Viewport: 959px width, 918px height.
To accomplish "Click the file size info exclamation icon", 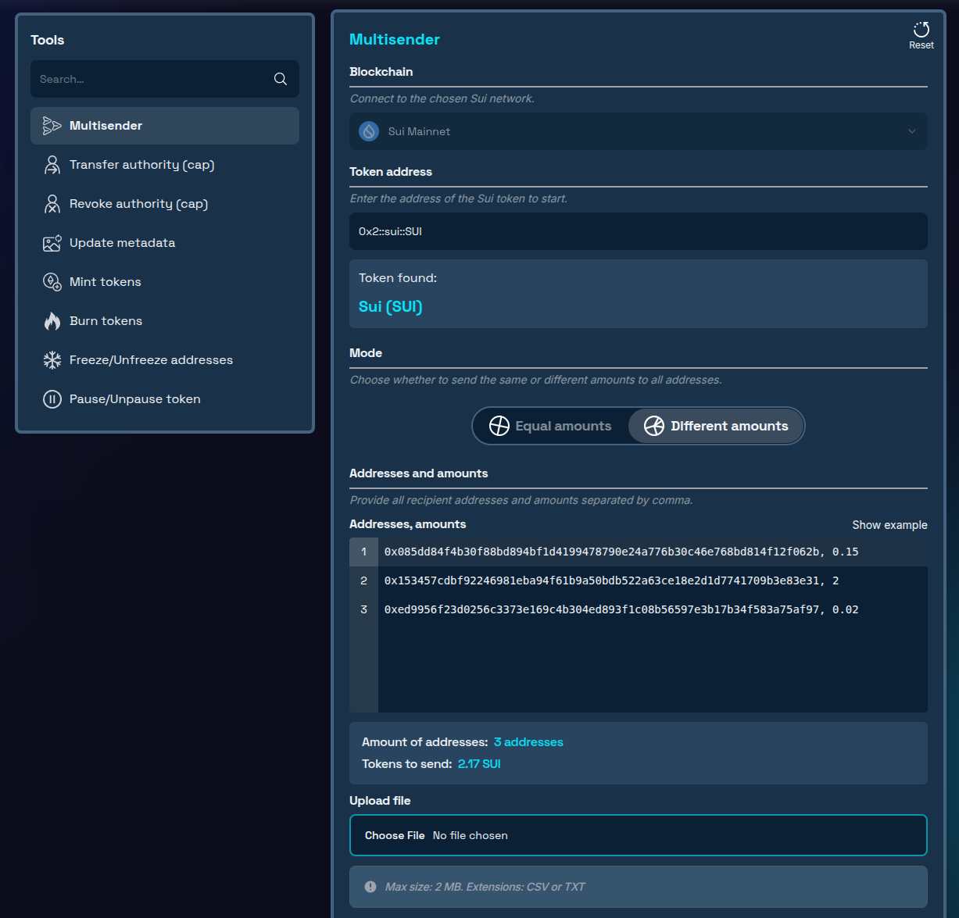I will pyautogui.click(x=370, y=887).
